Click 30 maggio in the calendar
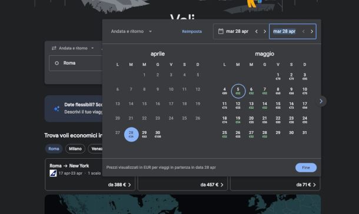 pyautogui.click(x=291, y=133)
